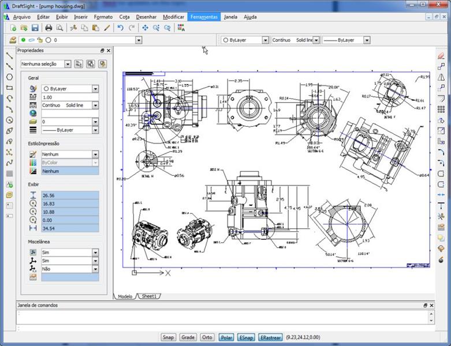Toggle Snap mode in status bar
The width and height of the screenshot is (451, 346).
[x=168, y=337]
